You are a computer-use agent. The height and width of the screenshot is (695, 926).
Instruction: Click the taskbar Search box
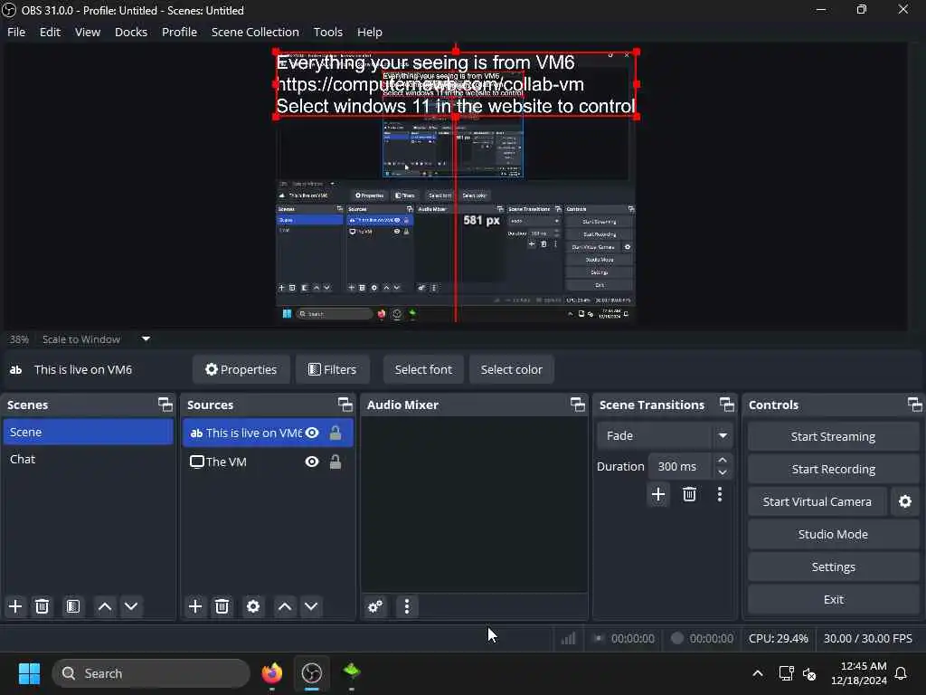[x=151, y=673]
